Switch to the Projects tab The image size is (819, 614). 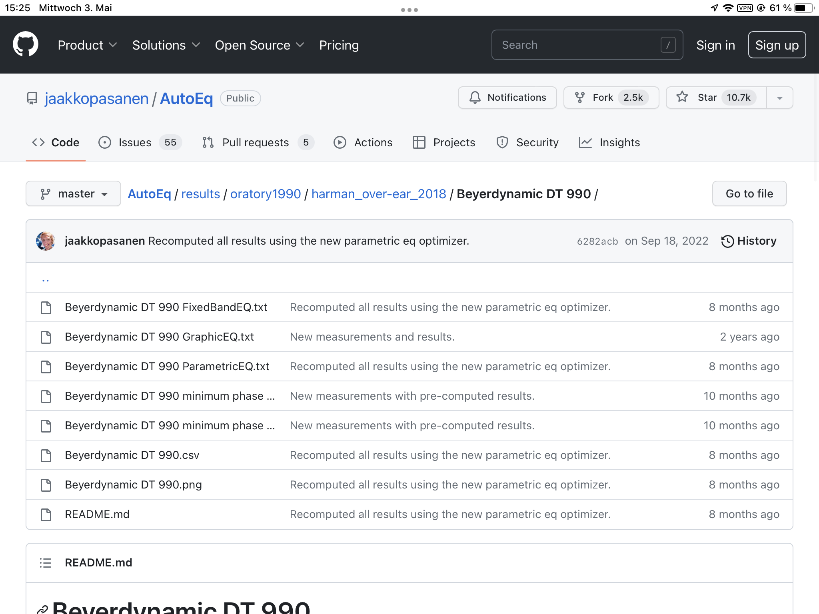(444, 142)
